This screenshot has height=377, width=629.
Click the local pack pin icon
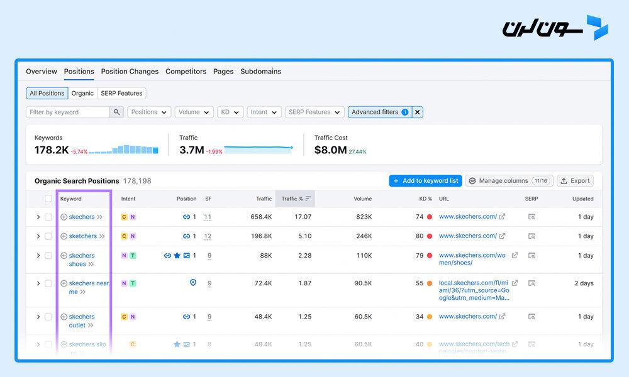(x=193, y=283)
